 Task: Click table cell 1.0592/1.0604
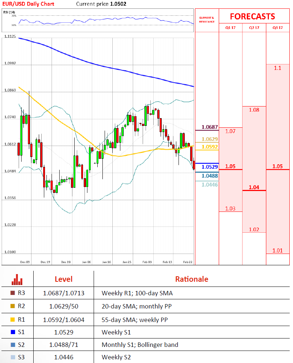(64, 320)
